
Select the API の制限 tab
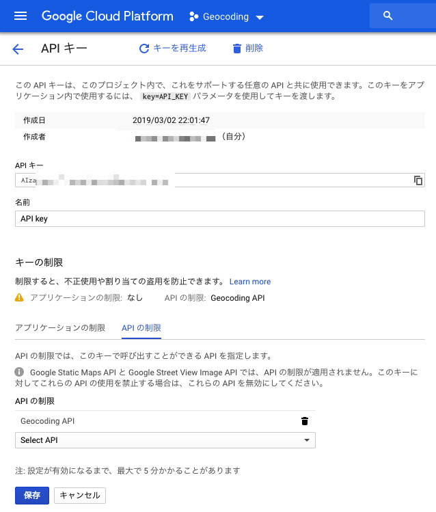[141, 328]
